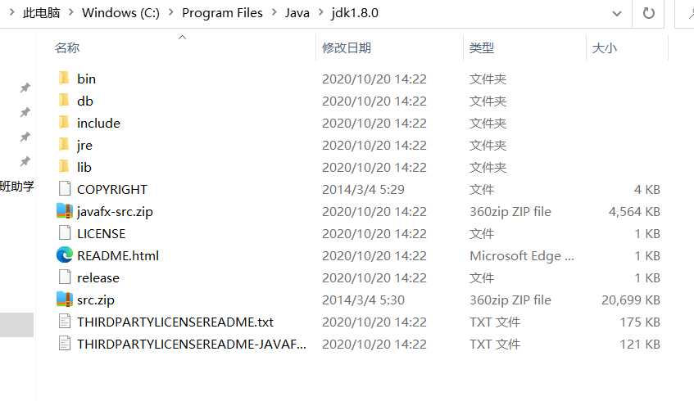Sort by 大小 column header
The width and height of the screenshot is (694, 401).
click(x=604, y=47)
